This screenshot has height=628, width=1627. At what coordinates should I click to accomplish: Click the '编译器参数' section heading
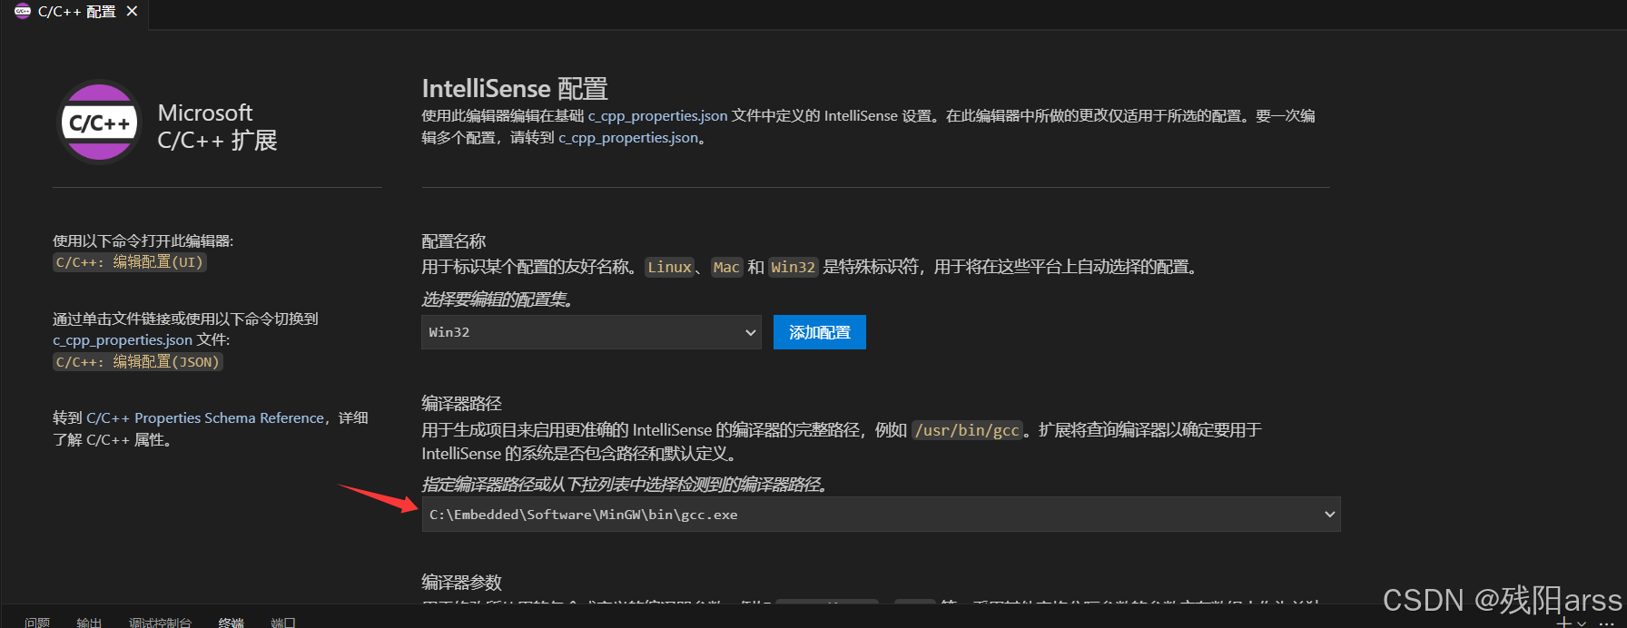click(461, 582)
